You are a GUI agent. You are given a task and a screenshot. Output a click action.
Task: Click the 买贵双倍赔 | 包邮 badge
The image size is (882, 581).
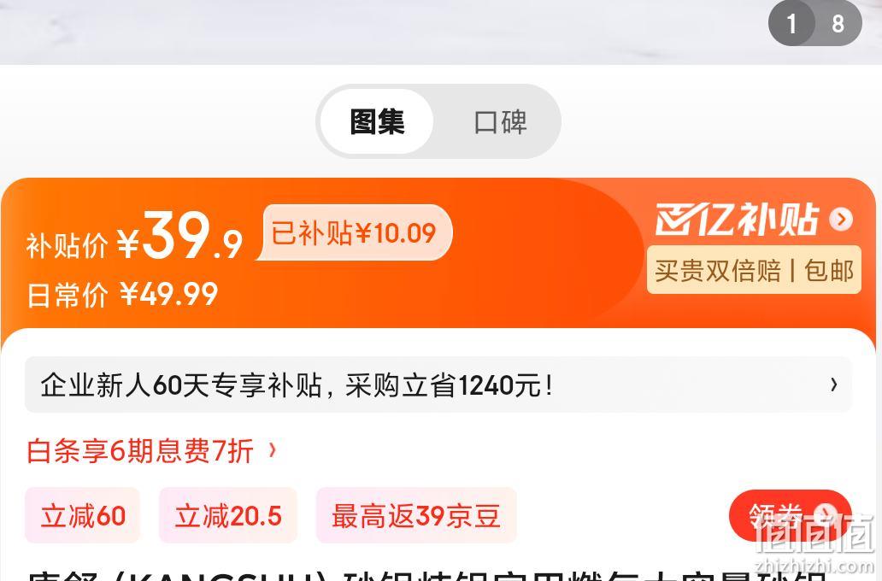coord(754,270)
